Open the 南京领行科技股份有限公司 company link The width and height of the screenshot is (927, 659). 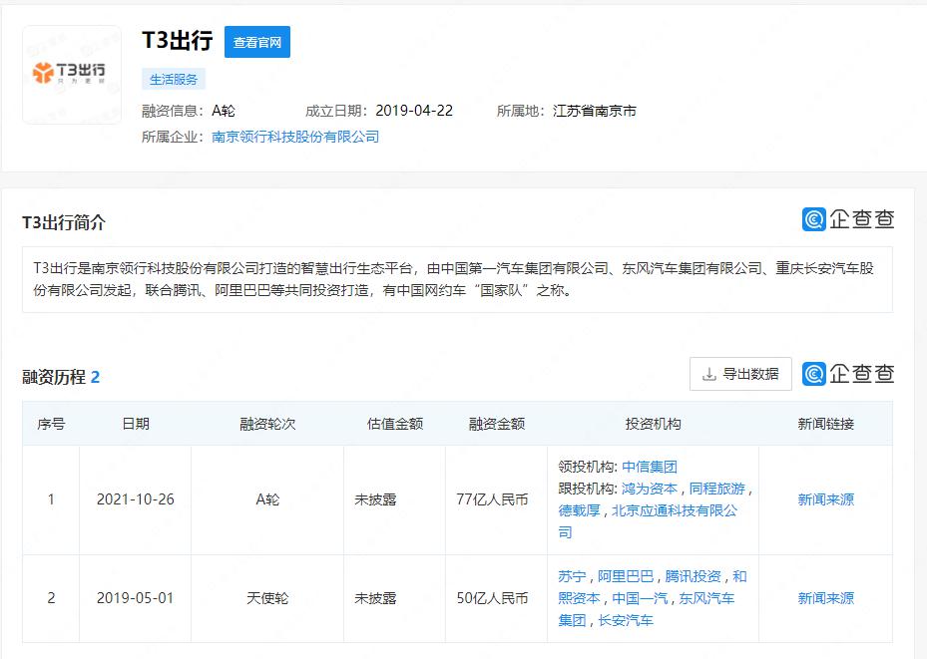pyautogui.click(x=295, y=137)
